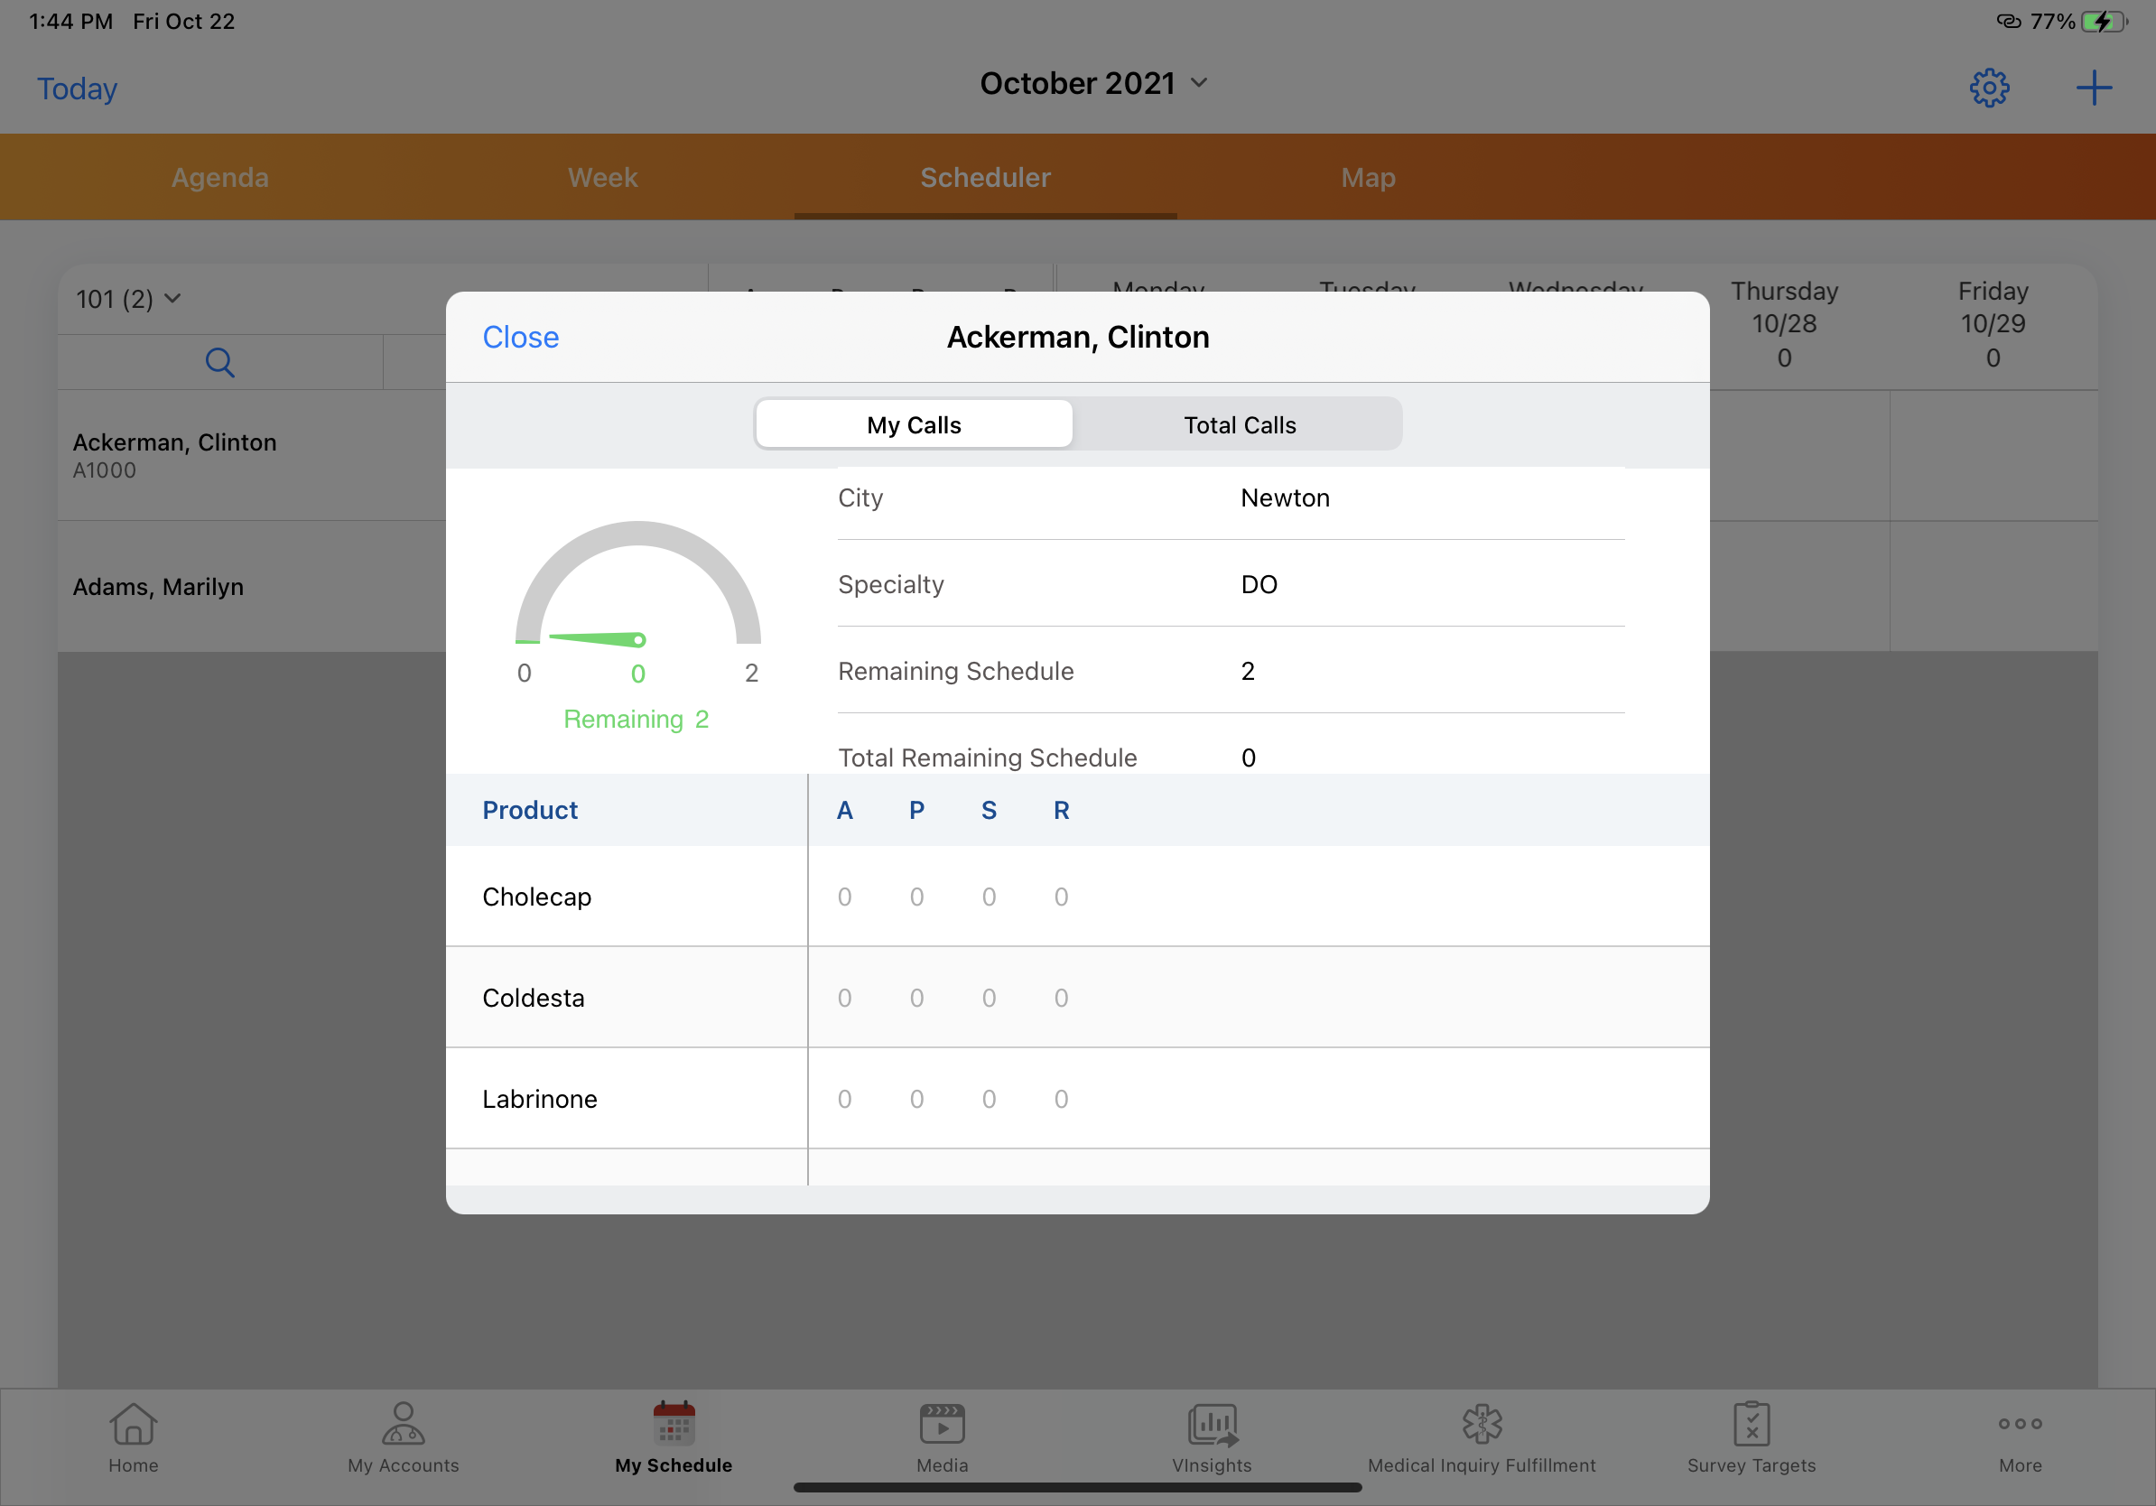Viewport: 2156px width, 1506px height.
Task: Expand the October 2021 month dropdown
Action: pos(1093,84)
